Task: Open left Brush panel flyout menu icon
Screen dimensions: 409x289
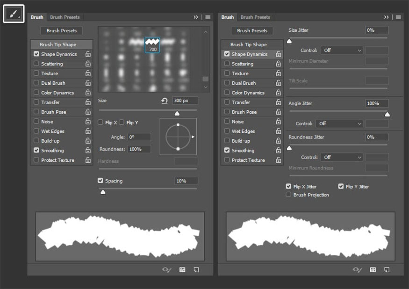Action: [208, 17]
